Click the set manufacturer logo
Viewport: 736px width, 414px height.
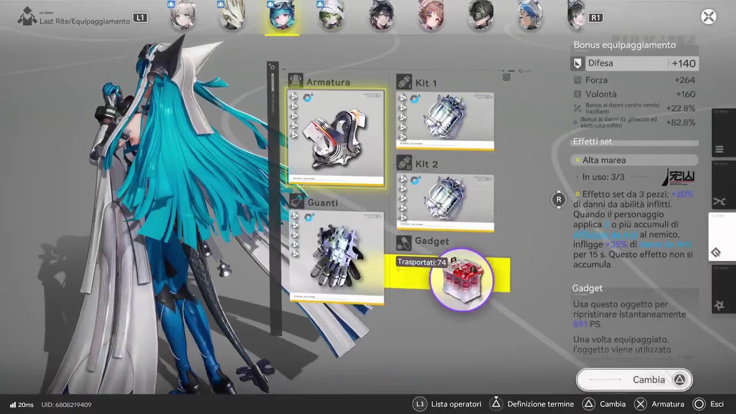coord(678,177)
